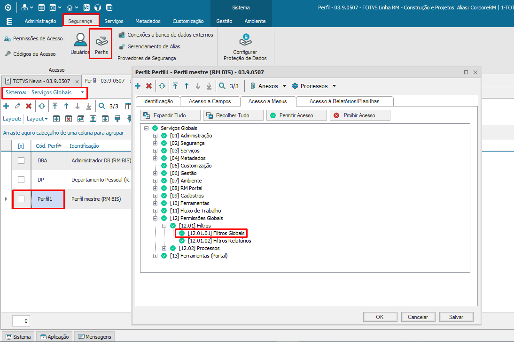This screenshot has width=514, height=342.
Task: Open Perfis in the Segurança ribbon
Action: [101, 45]
